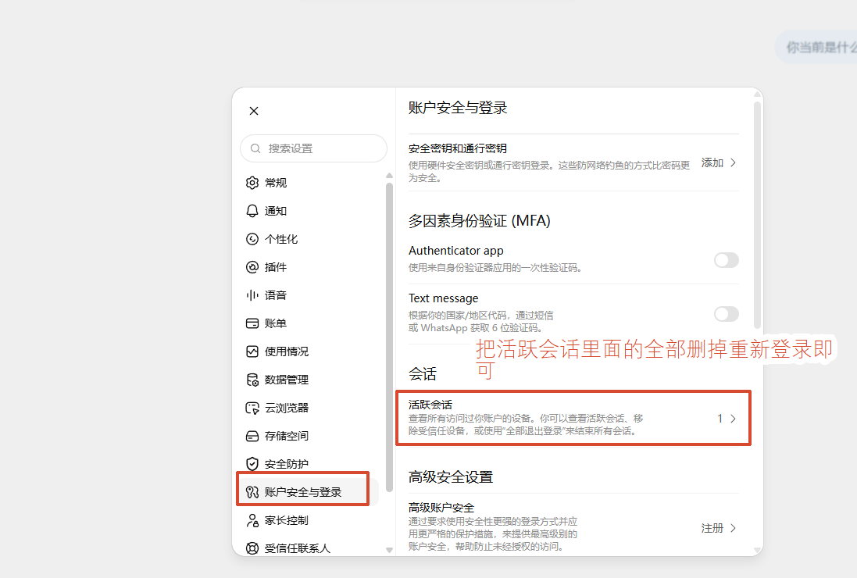
Task: Open the 活跃会话 row
Action: coord(573,418)
